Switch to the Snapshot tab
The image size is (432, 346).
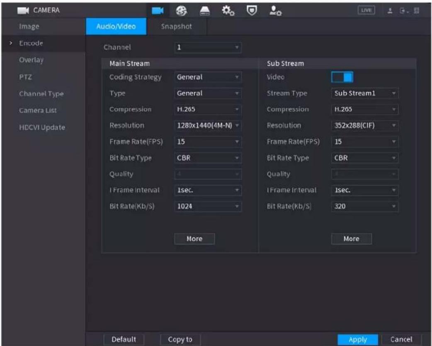click(x=176, y=27)
